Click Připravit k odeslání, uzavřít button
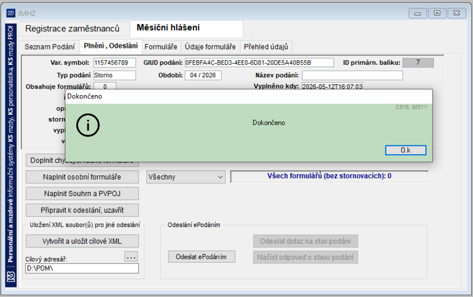The image size is (473, 297). (82, 210)
